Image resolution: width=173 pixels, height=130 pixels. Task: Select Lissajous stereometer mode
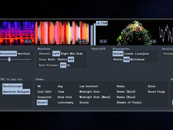click(x=142, y=54)
